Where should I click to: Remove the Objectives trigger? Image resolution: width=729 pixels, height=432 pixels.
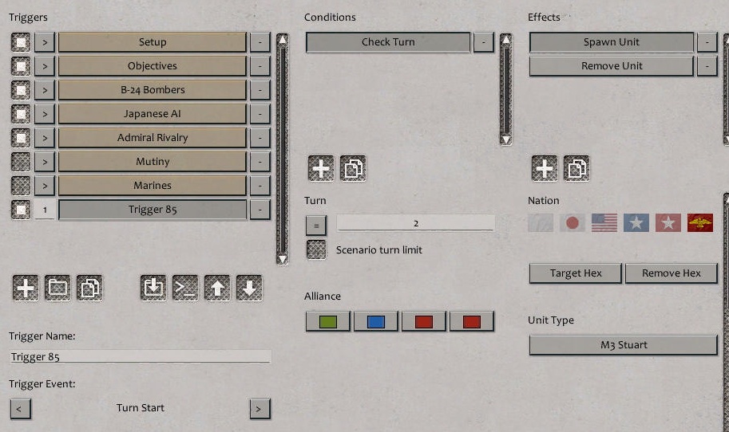260,66
